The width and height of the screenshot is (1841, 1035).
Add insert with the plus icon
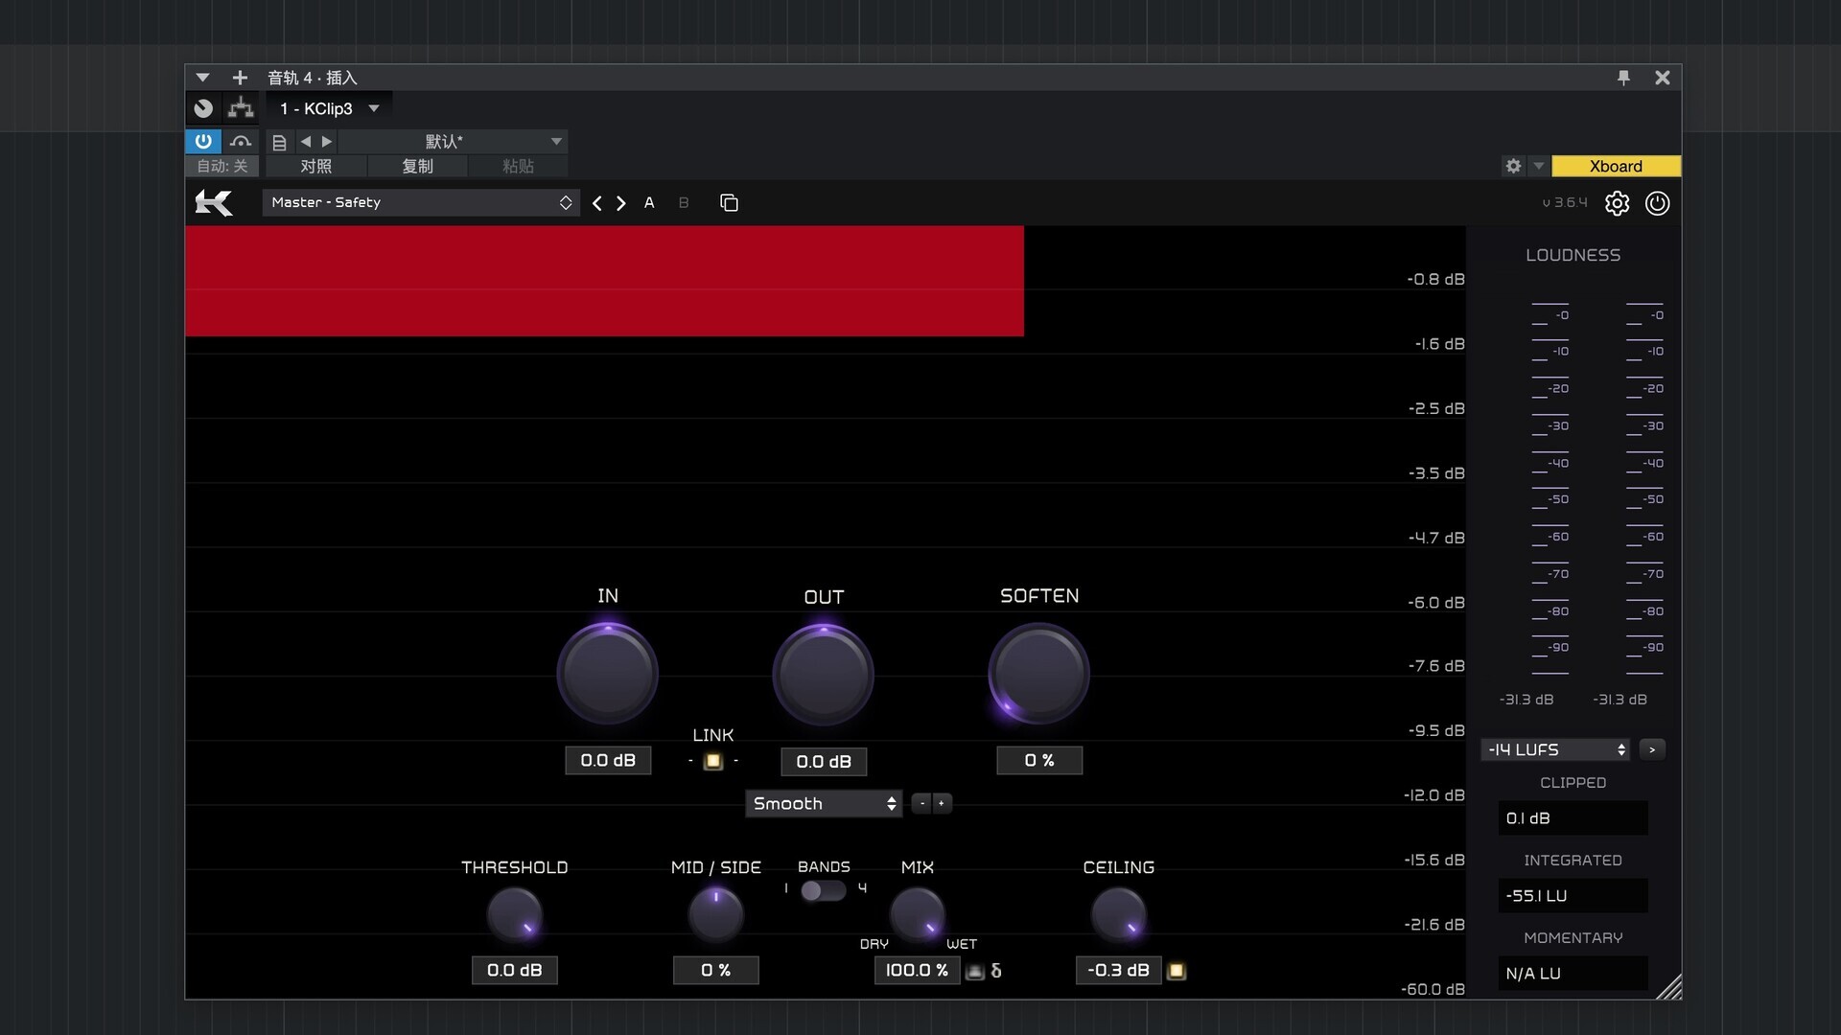(240, 78)
